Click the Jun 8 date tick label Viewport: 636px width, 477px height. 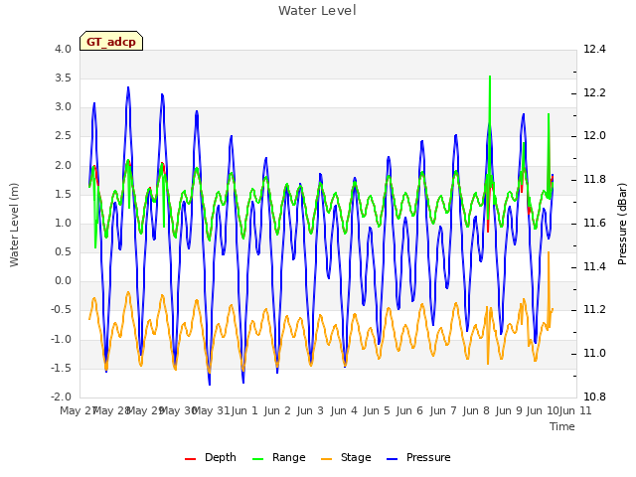click(x=476, y=410)
